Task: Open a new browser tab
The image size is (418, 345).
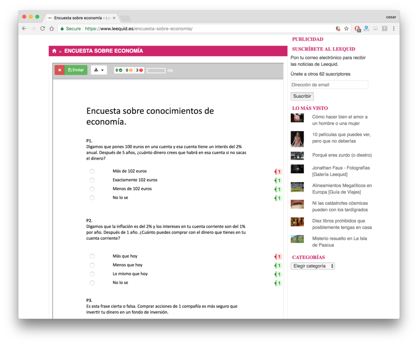Action: point(125,18)
